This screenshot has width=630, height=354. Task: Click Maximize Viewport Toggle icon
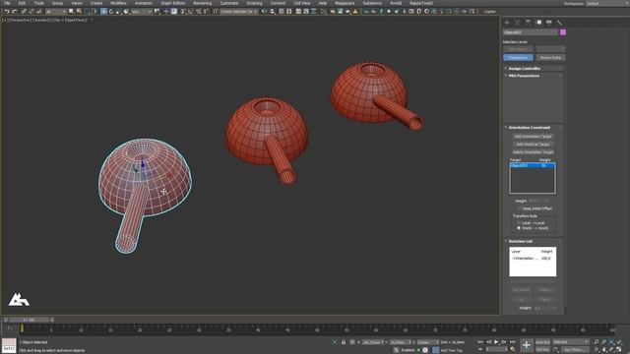click(x=619, y=350)
